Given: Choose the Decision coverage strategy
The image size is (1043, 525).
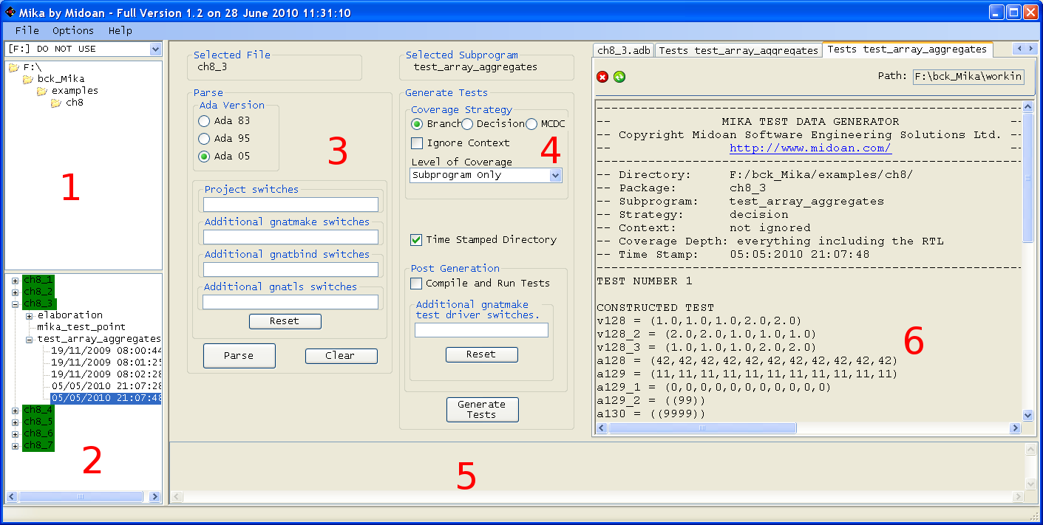Looking at the screenshot, I should pyautogui.click(x=467, y=124).
